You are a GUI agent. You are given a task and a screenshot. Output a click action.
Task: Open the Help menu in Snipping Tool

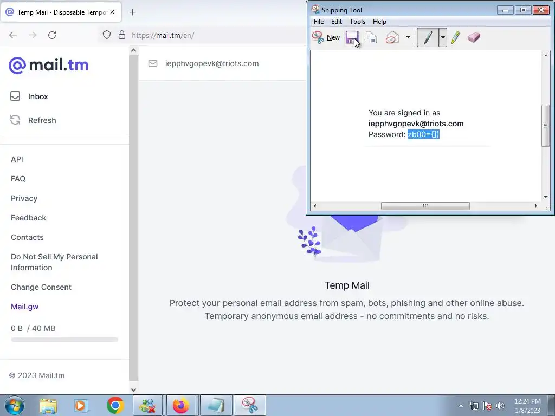coord(379,22)
